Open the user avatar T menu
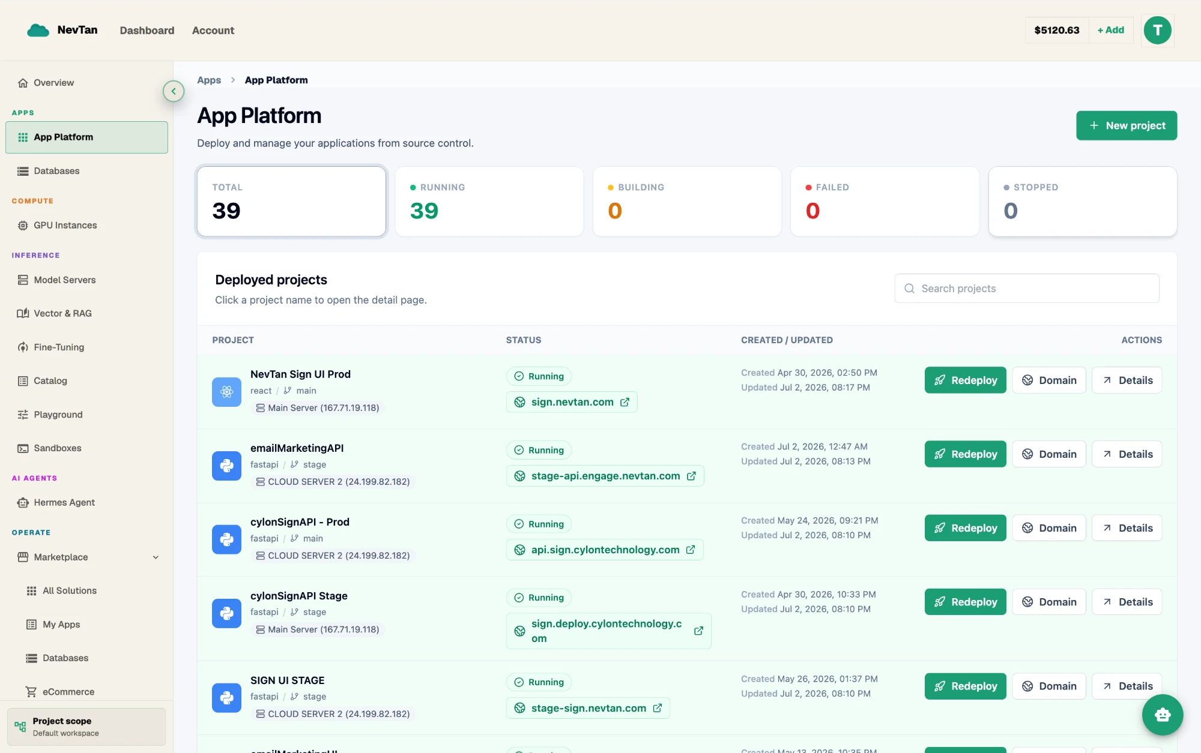Viewport: 1201px width, 753px height. (1157, 30)
